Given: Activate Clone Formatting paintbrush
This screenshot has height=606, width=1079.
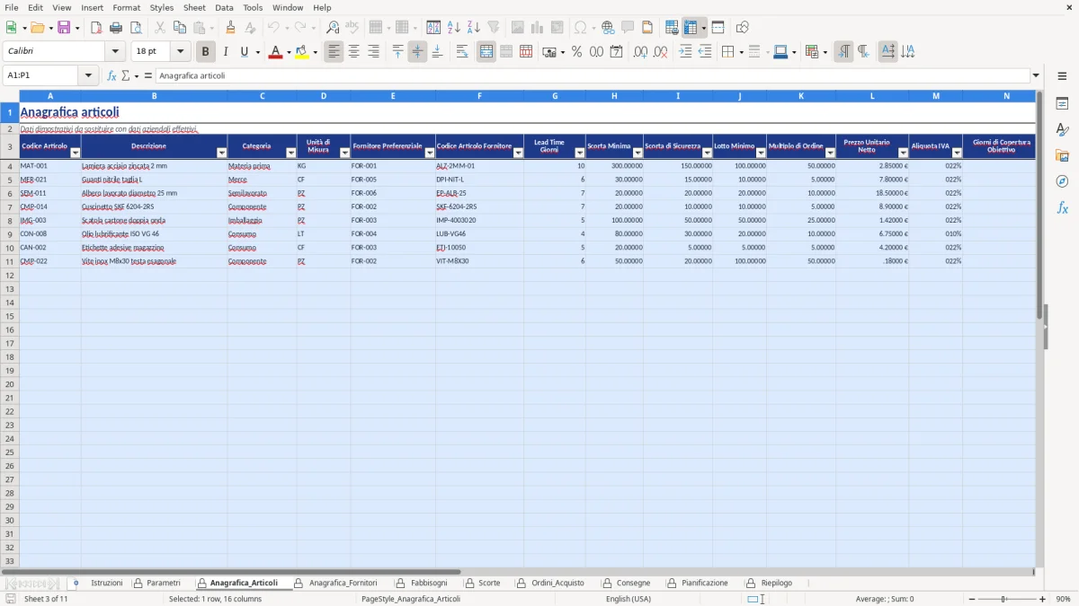Looking at the screenshot, I should (x=231, y=28).
